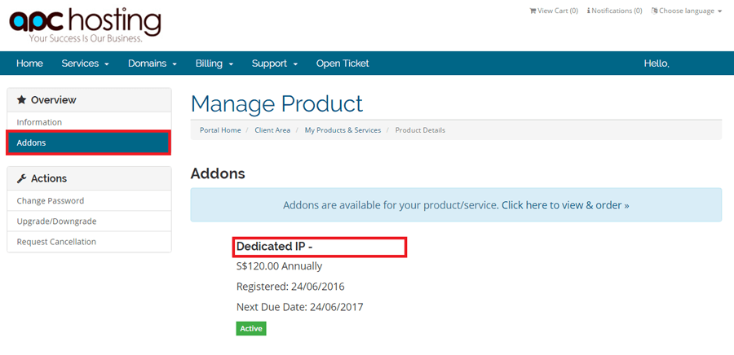Go to Home in navigation bar
734x355 pixels.
point(29,64)
